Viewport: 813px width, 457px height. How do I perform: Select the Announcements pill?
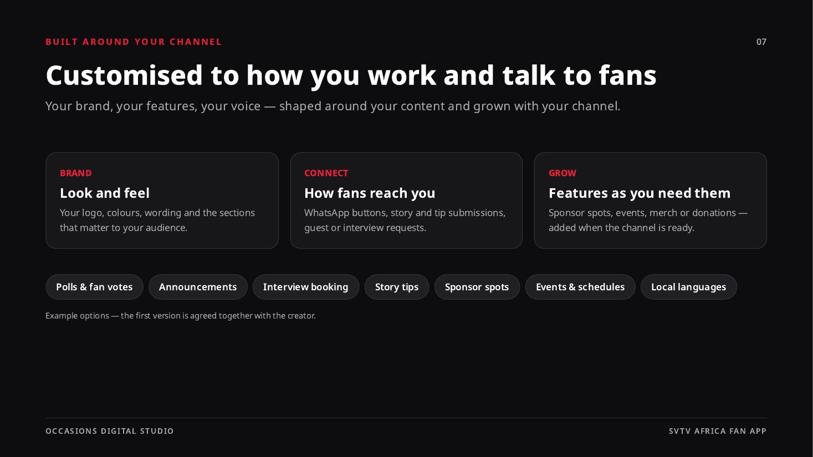(198, 287)
